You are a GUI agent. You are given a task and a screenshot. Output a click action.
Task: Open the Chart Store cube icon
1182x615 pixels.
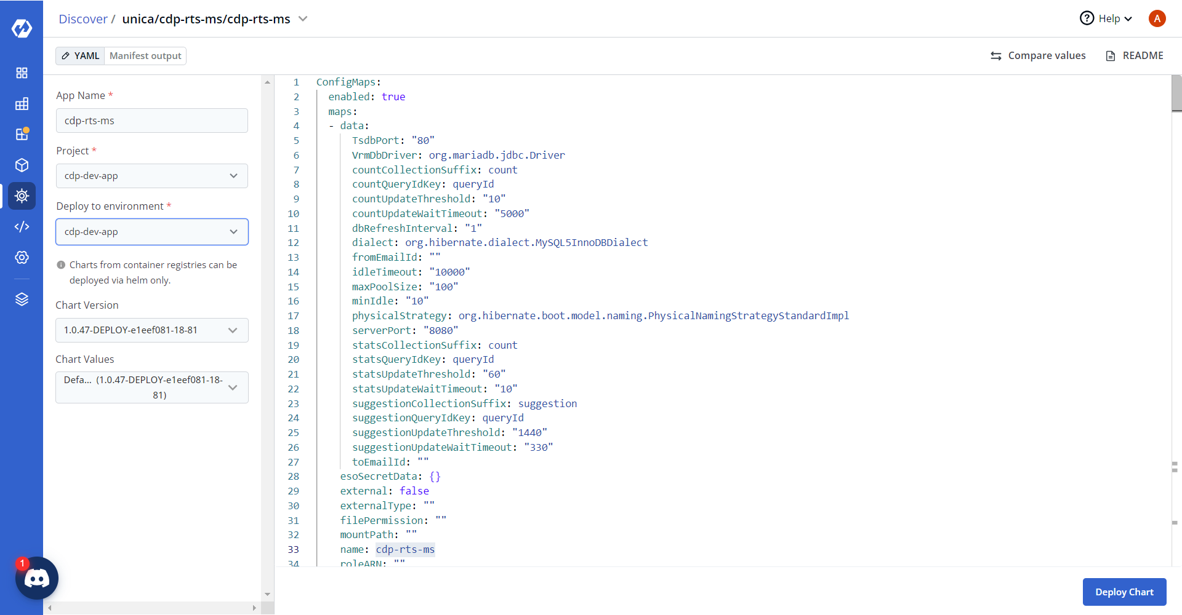point(22,165)
